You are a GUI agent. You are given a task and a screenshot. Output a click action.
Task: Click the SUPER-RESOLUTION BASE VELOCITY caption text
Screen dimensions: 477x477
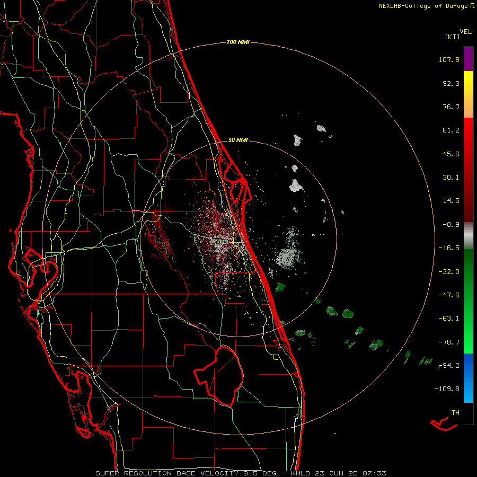(167, 473)
